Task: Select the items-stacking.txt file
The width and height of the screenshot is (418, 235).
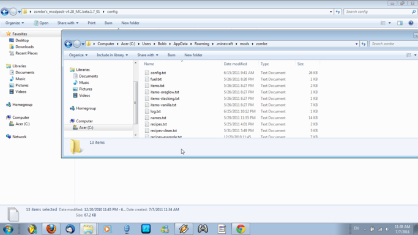Action: pos(165,99)
